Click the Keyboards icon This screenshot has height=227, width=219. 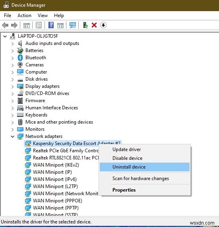[20, 115]
